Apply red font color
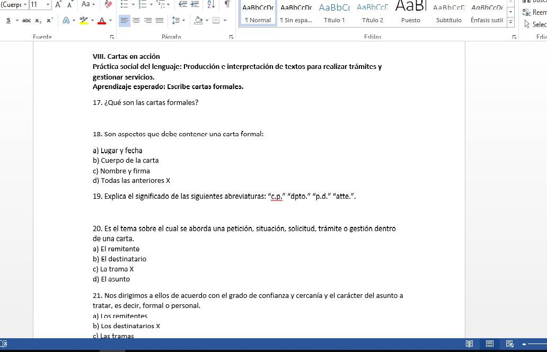547x352 pixels. pyautogui.click(x=102, y=21)
